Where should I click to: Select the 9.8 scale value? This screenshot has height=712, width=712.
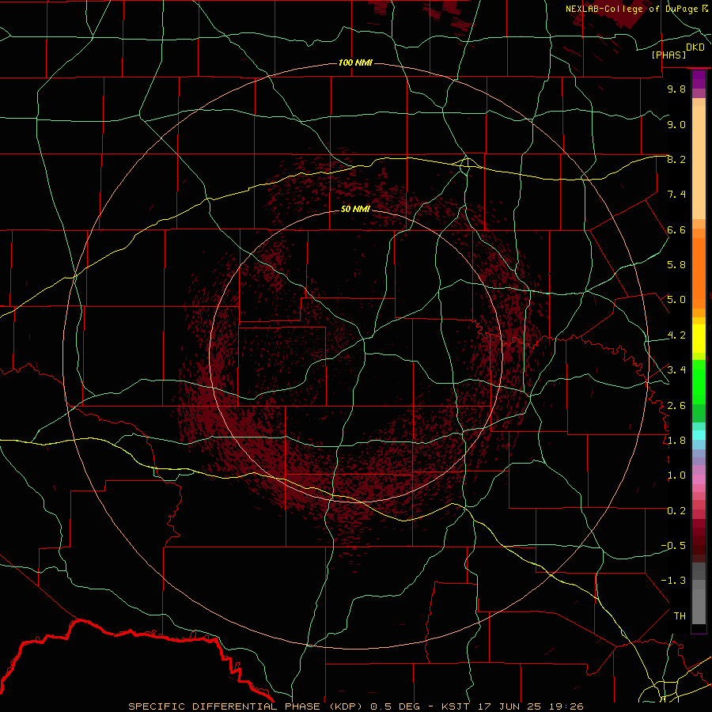(676, 89)
